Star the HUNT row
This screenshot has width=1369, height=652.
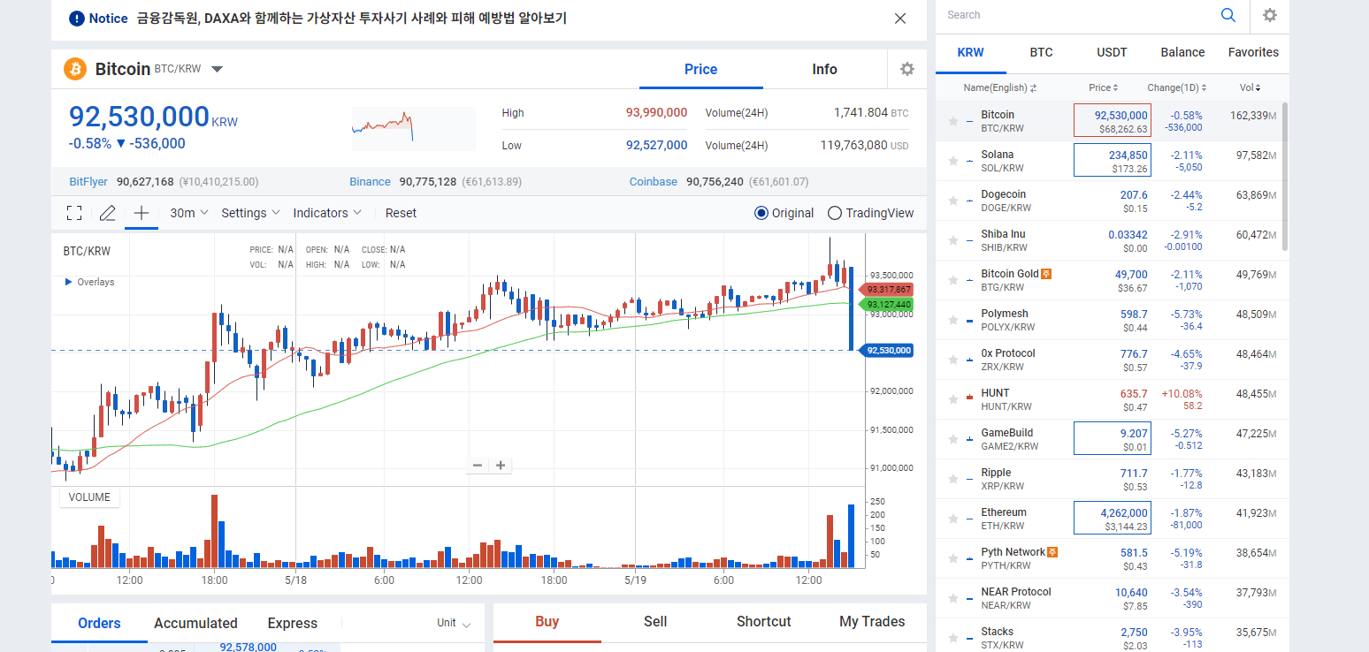point(953,399)
